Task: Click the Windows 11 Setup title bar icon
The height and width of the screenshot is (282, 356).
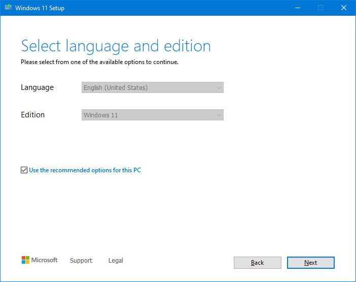Action: point(8,8)
